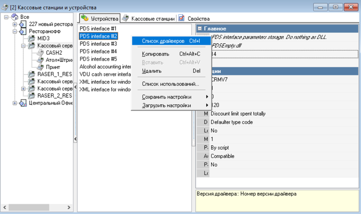This screenshot has height=214, width=361.
Task: Click the By script property value
Action: 220,147
